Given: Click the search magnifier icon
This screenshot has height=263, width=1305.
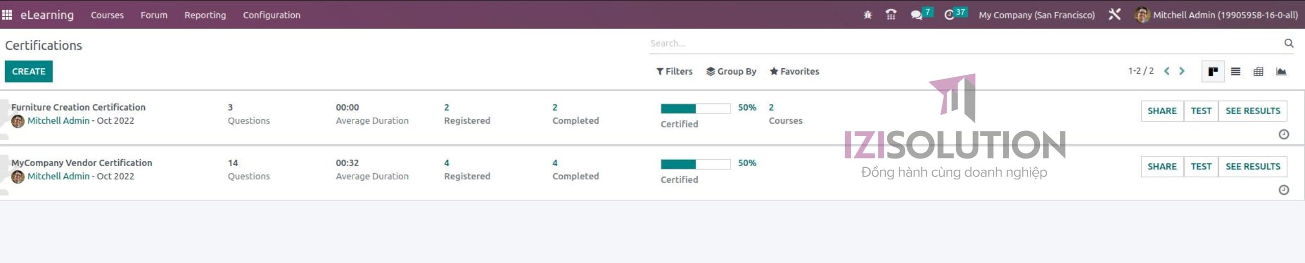Looking at the screenshot, I should tap(1289, 43).
